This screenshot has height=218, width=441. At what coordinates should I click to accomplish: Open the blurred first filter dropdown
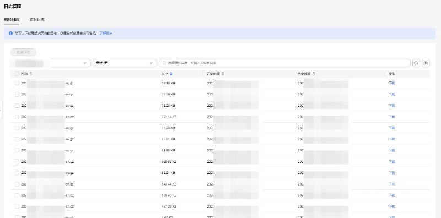coord(50,63)
